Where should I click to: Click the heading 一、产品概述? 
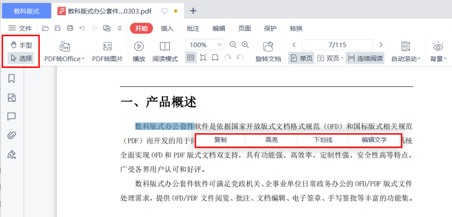(158, 102)
